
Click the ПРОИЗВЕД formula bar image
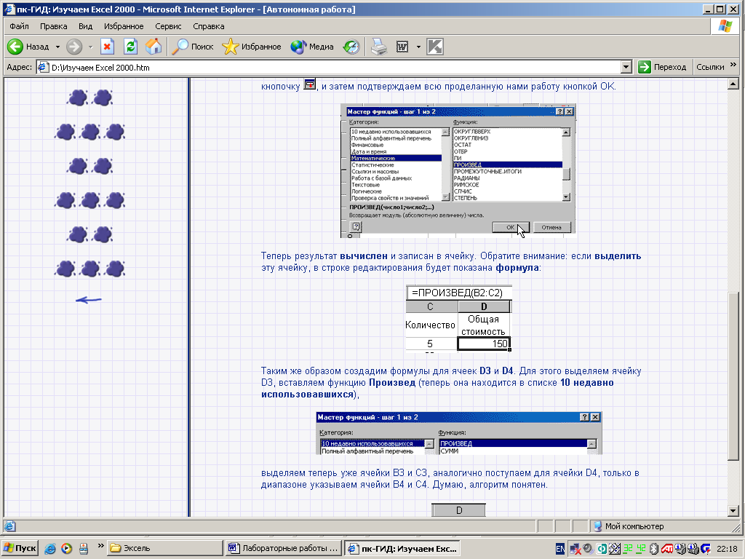(x=459, y=293)
